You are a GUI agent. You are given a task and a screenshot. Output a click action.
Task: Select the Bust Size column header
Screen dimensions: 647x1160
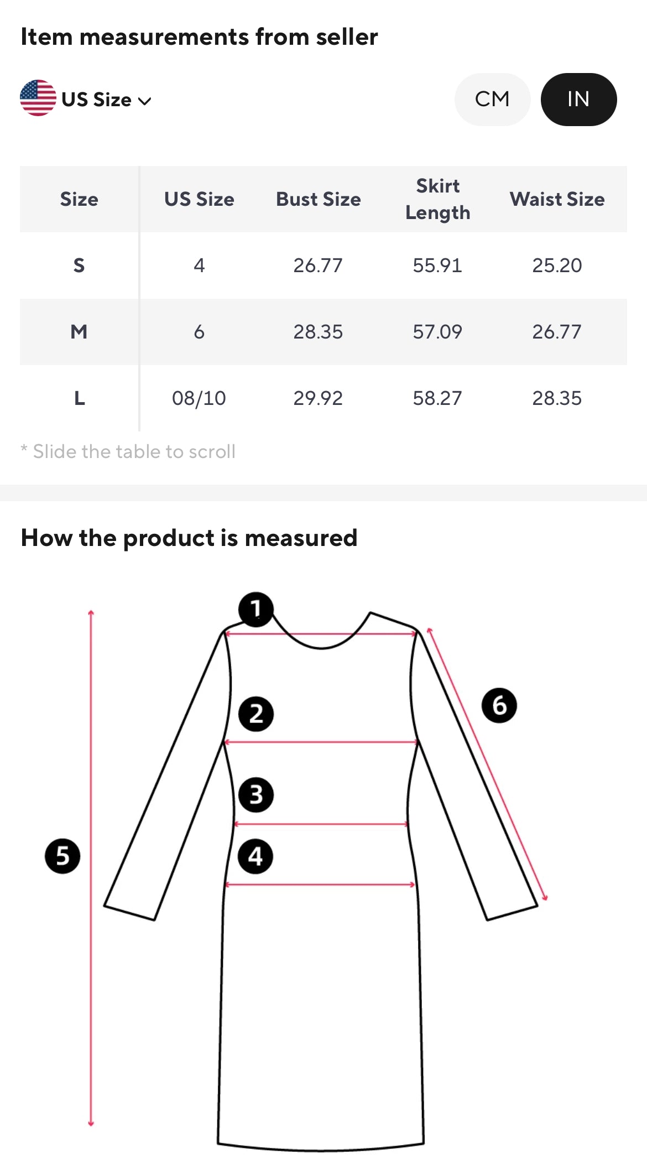(x=319, y=199)
